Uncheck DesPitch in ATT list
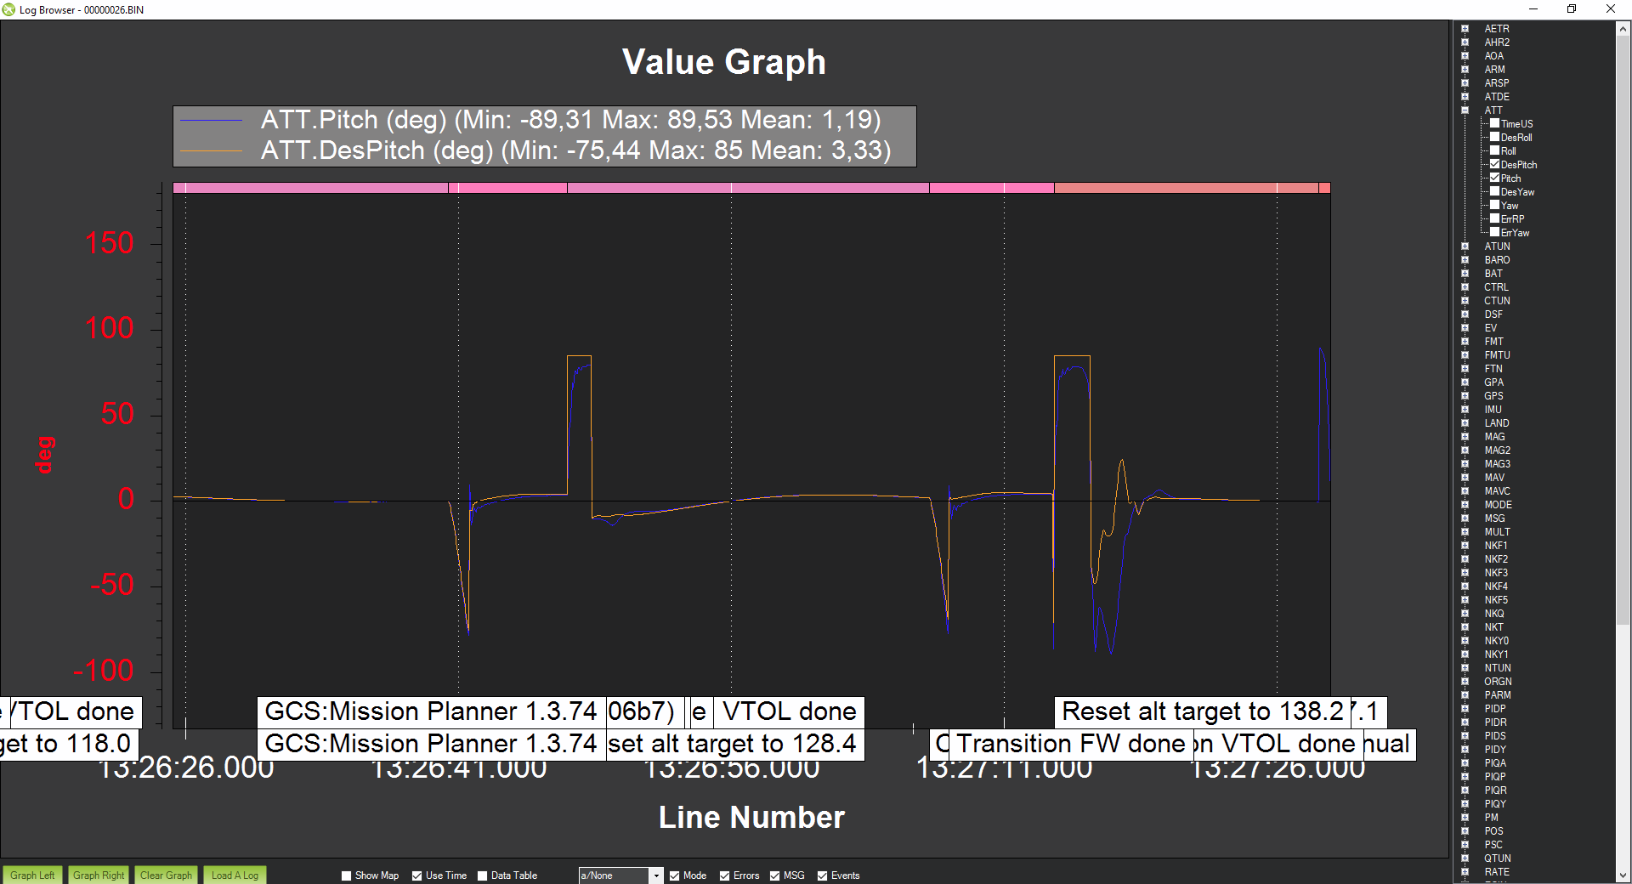This screenshot has height=884, width=1632. tap(1495, 164)
